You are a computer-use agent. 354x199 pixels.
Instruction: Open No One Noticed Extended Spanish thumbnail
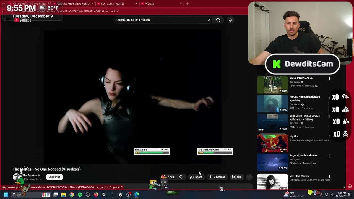272,104
